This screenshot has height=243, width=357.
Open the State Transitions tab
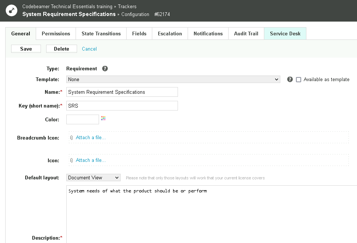click(101, 33)
